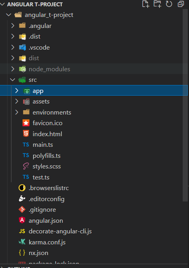Image resolution: width=189 pixels, height=268 pixels.
Task: Click the Explorer vertical scrollbar
Action: [185, 105]
